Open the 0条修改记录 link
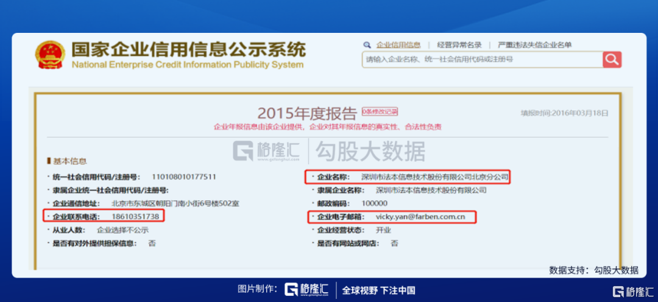 380,111
